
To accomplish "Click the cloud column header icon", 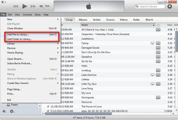I will coord(158,25).
